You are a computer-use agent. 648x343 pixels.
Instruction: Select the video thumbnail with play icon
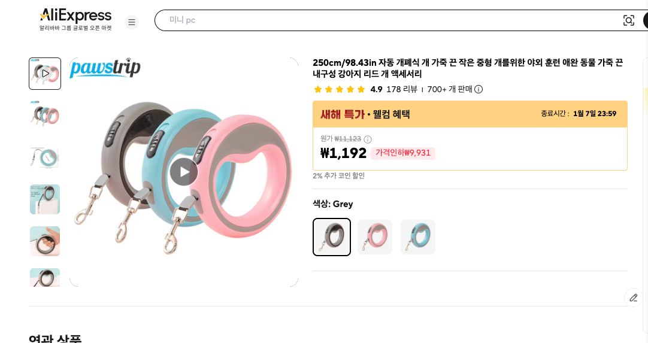pos(45,74)
